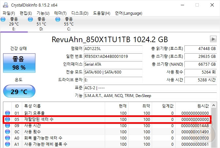
Task: Click the status orb of row A1
Action: coord(8,144)
